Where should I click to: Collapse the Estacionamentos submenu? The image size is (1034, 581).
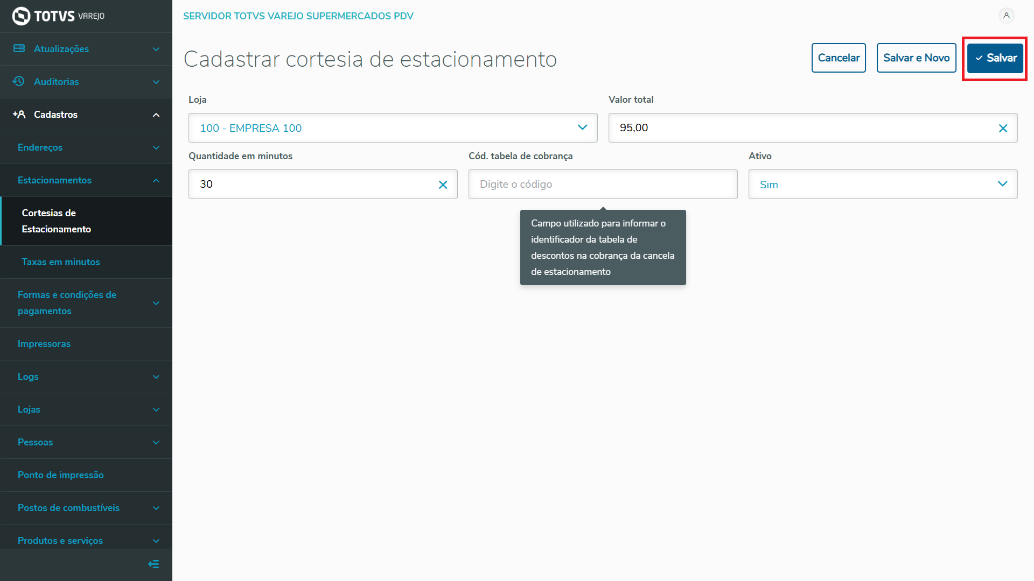pos(156,180)
